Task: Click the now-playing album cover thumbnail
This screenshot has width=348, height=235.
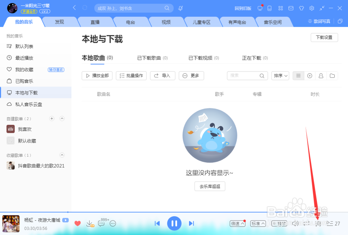Action: point(11,224)
